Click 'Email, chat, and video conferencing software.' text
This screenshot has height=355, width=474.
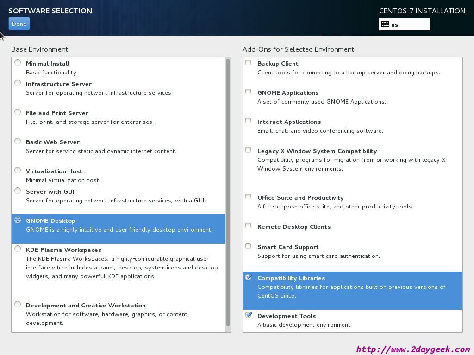[x=320, y=131]
